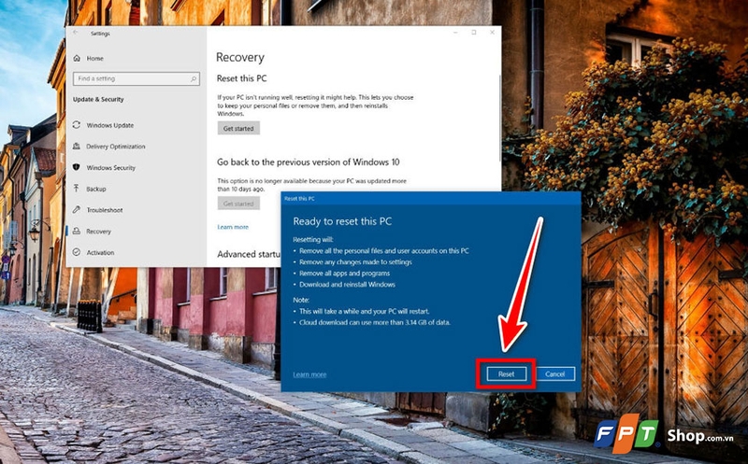Click the Home icon in Settings sidebar
Screen dimensions: 748x464
77,58
